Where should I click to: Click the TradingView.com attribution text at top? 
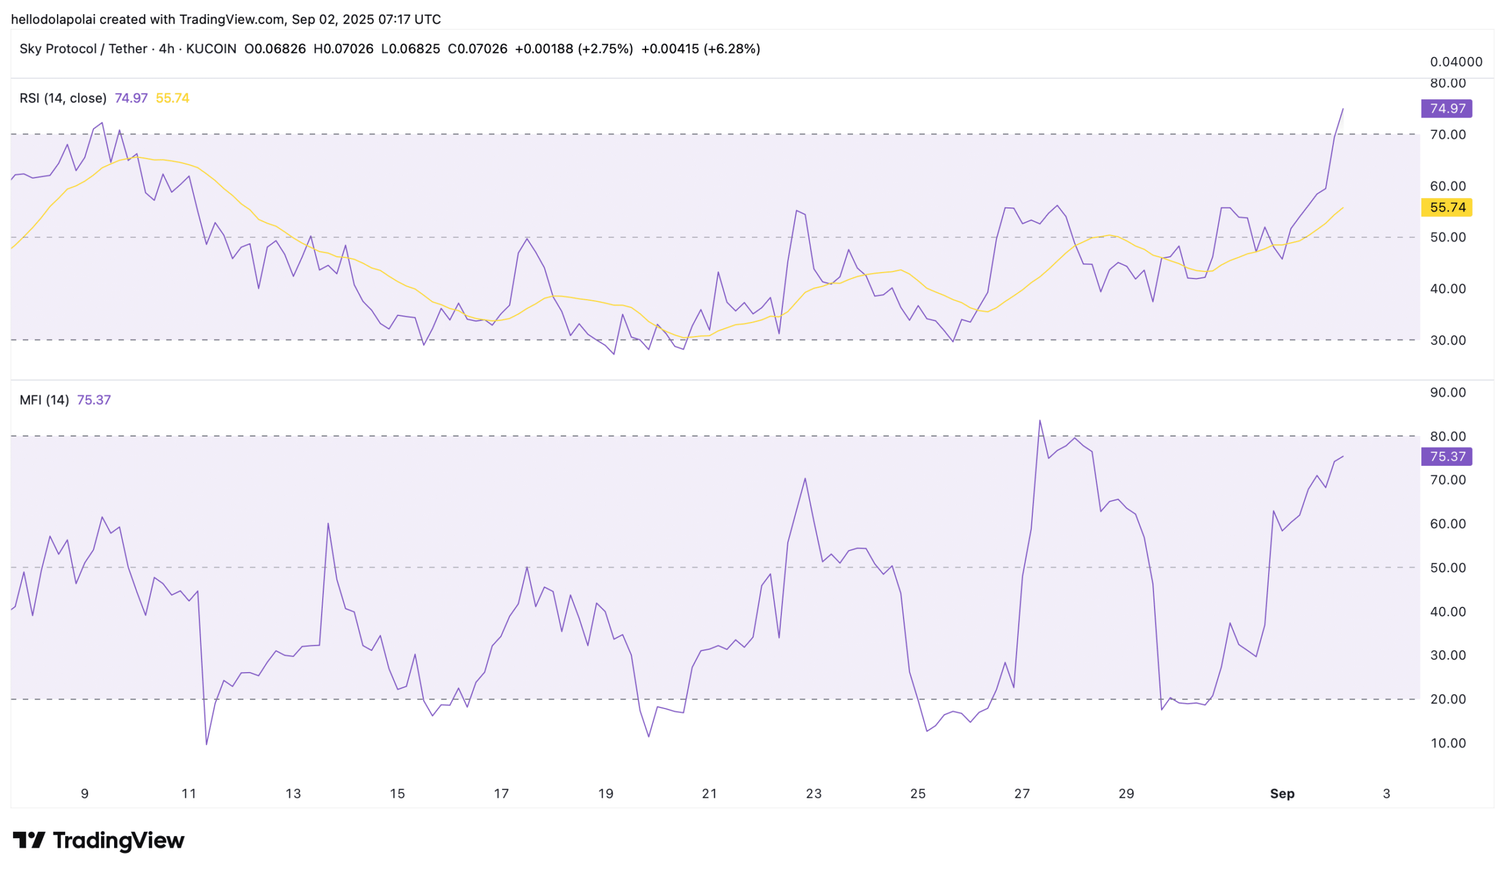pyautogui.click(x=232, y=19)
